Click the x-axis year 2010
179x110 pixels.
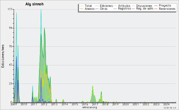(x=24, y=104)
